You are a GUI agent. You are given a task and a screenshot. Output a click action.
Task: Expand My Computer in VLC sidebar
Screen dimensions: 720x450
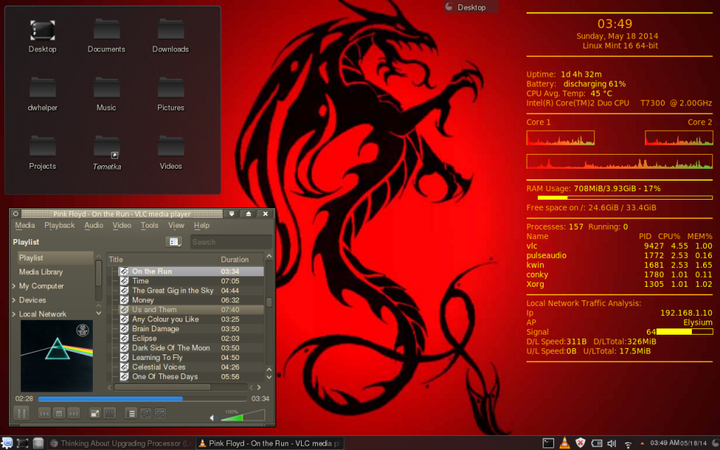point(14,286)
